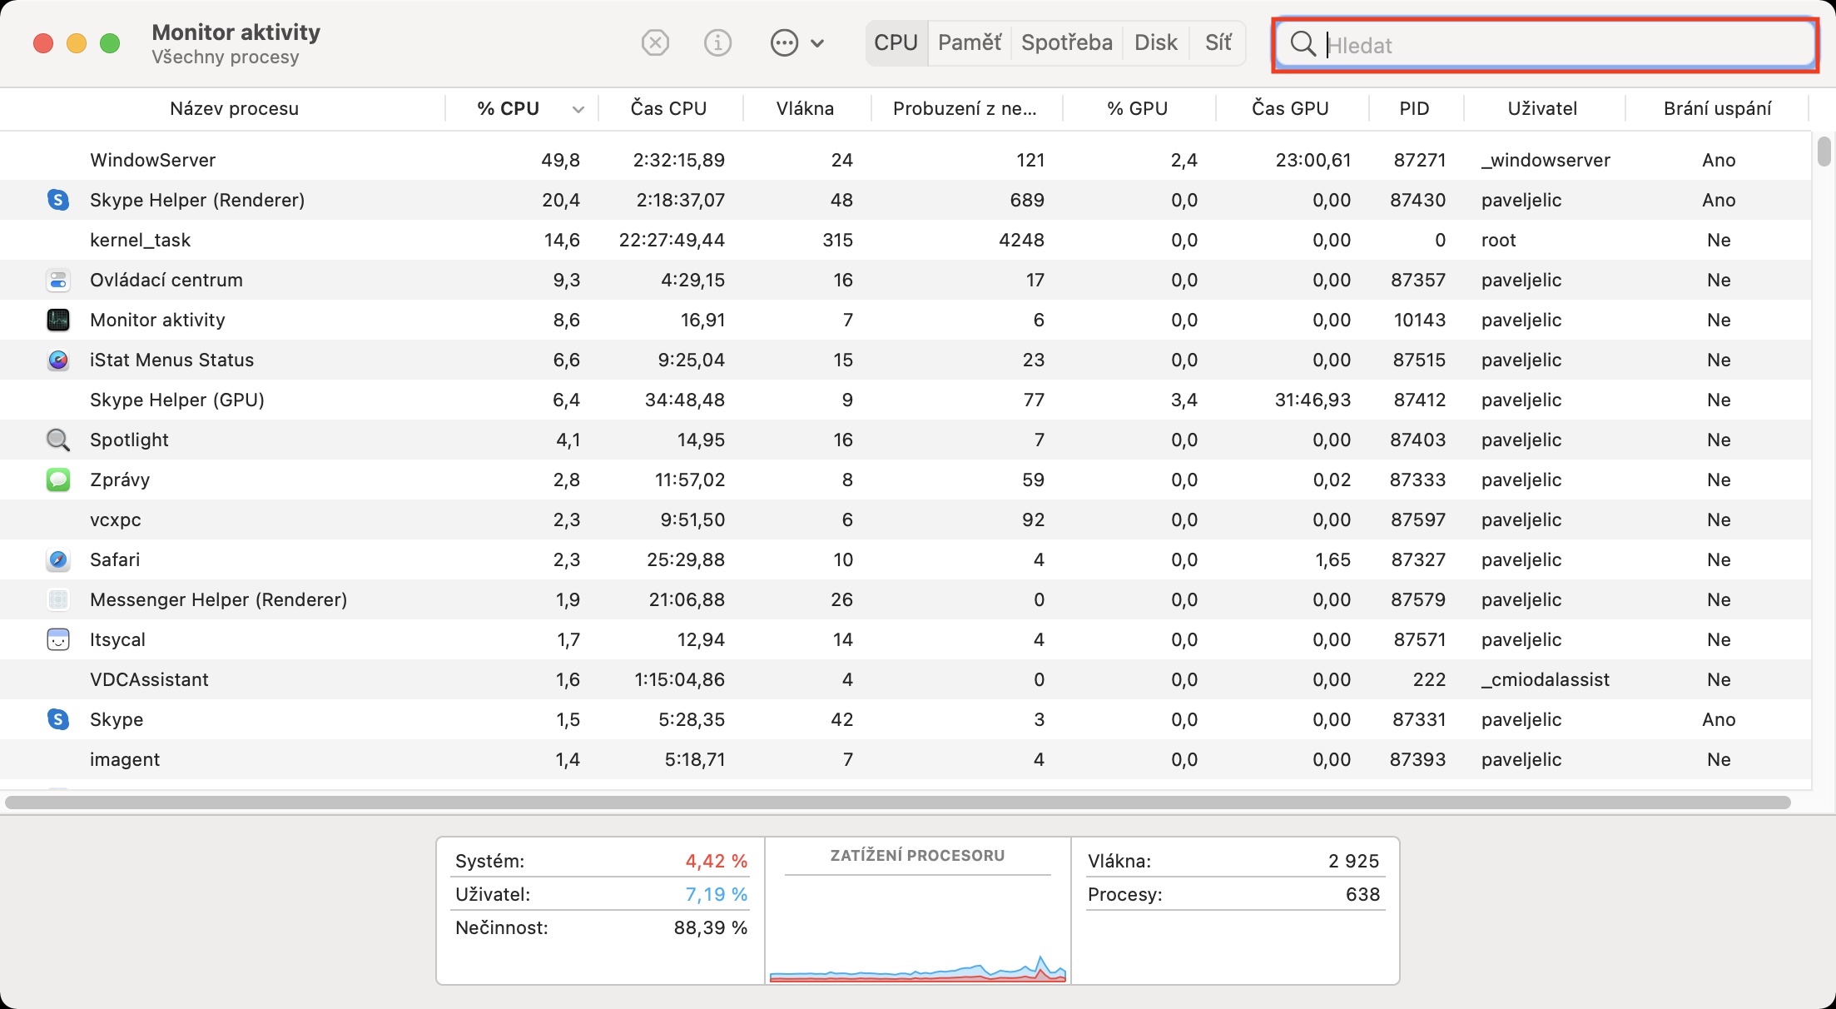Select the Safari compass icon
Image resolution: width=1836 pixels, height=1009 pixels.
click(57, 559)
